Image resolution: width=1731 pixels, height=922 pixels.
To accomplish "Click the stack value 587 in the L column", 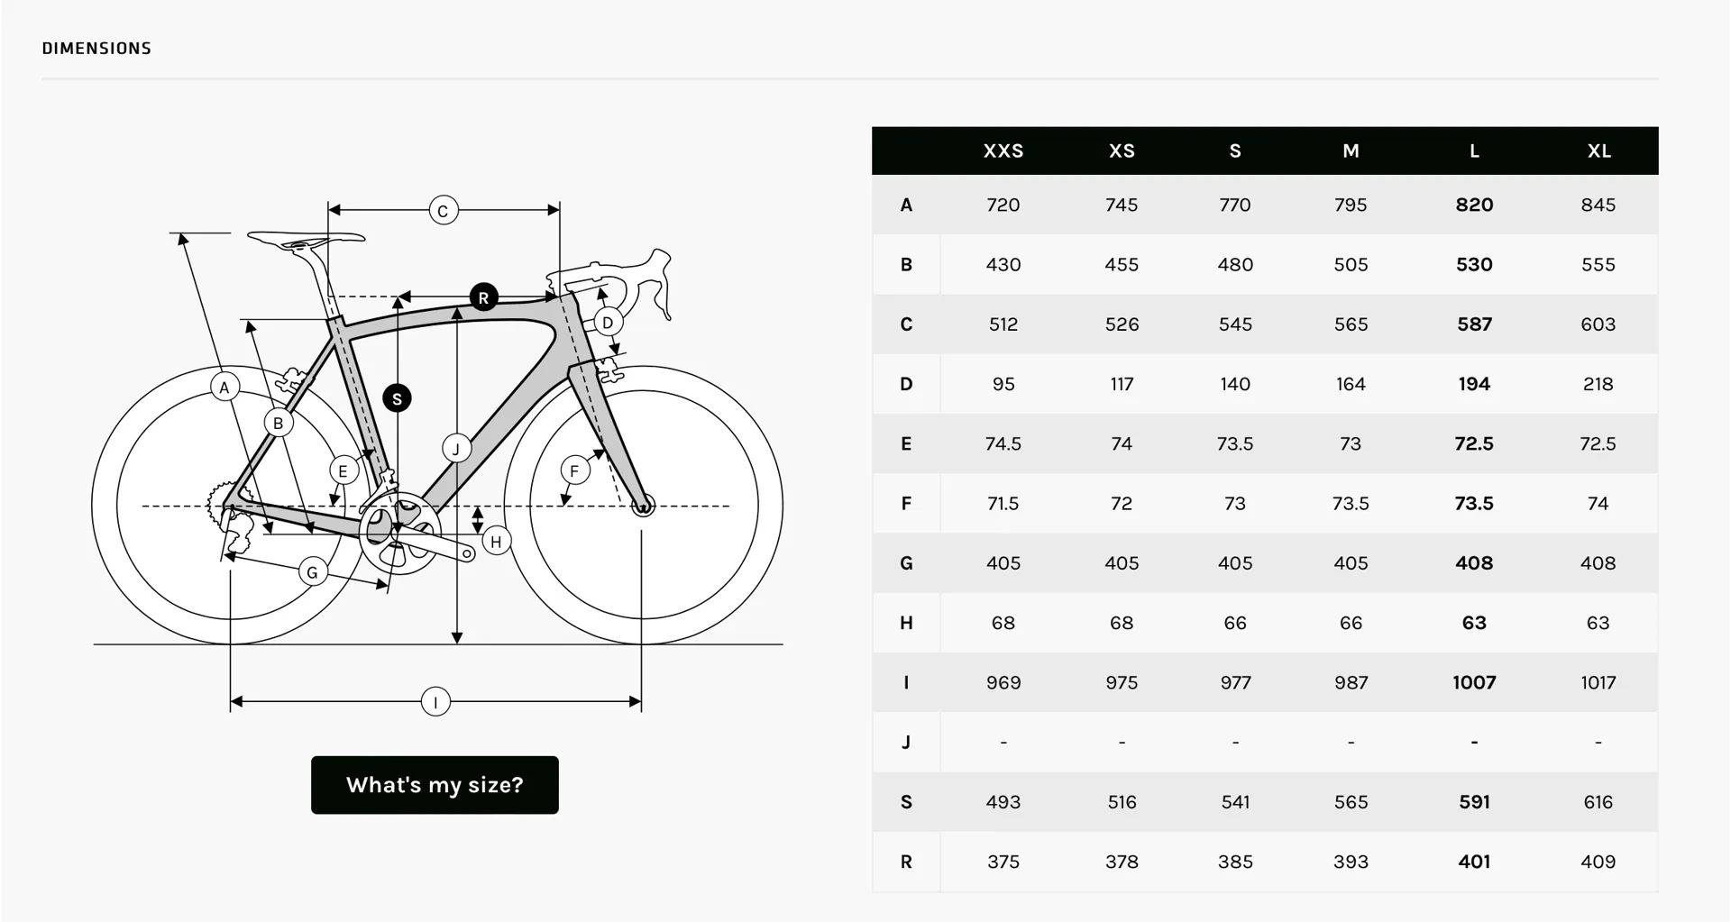I will (x=1474, y=324).
